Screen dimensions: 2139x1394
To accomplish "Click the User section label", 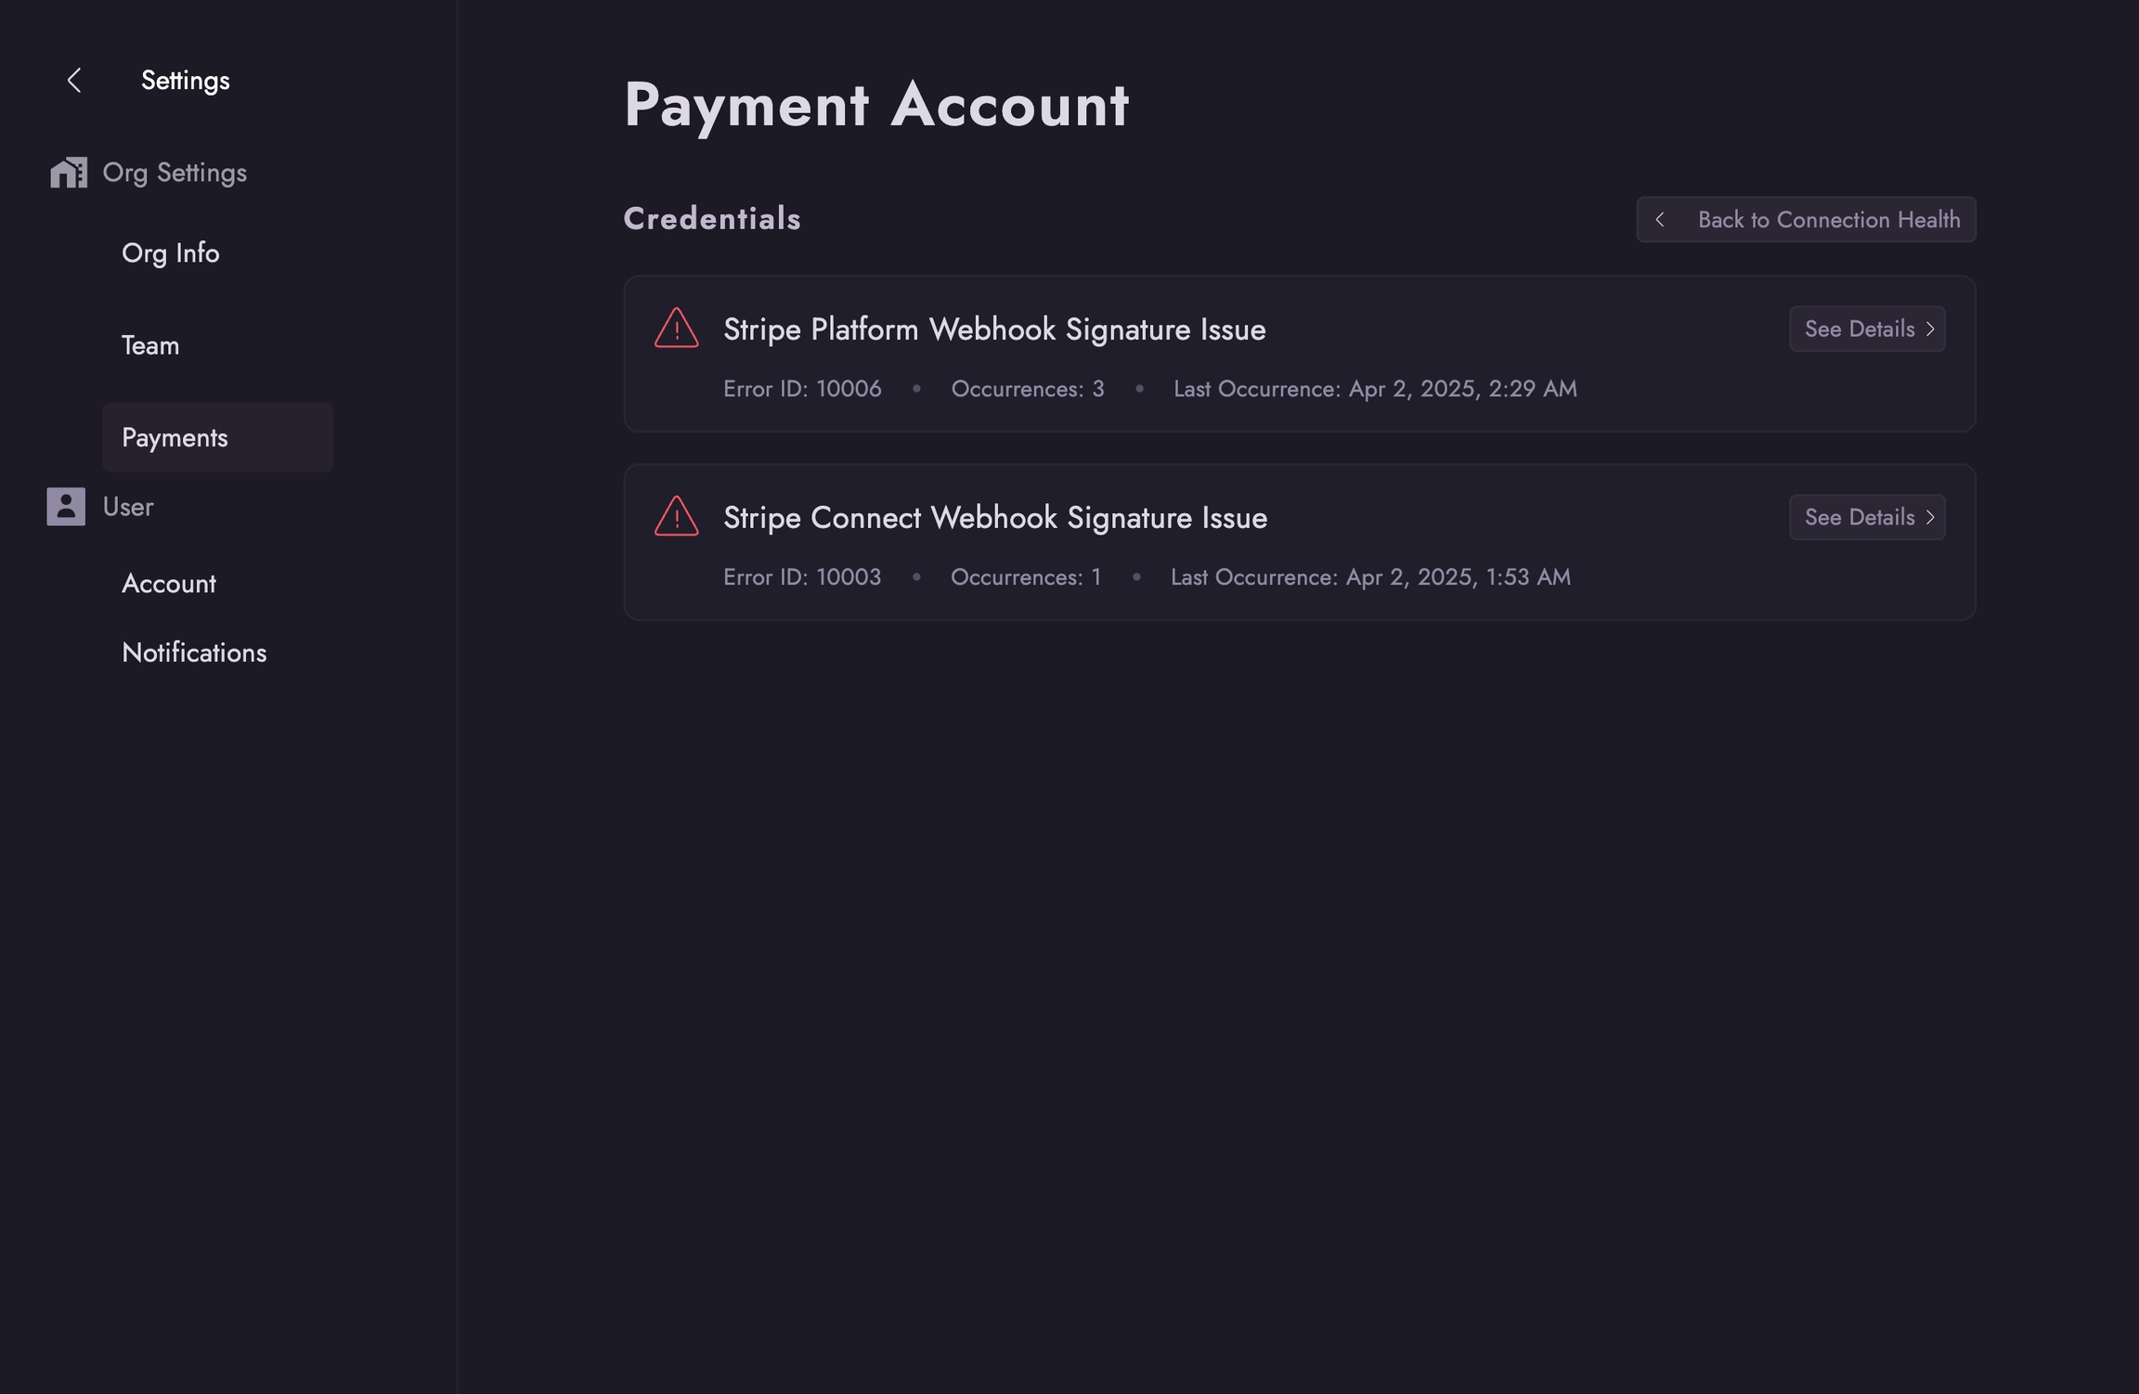I will 128,507.
